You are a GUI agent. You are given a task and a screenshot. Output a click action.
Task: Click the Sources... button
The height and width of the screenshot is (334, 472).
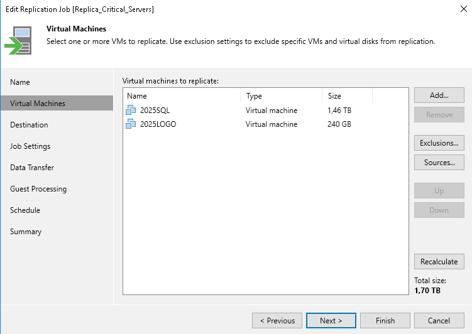click(439, 163)
